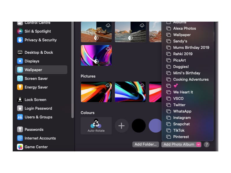Select the purple colour swatch
The image size is (231, 173).
(x=155, y=126)
